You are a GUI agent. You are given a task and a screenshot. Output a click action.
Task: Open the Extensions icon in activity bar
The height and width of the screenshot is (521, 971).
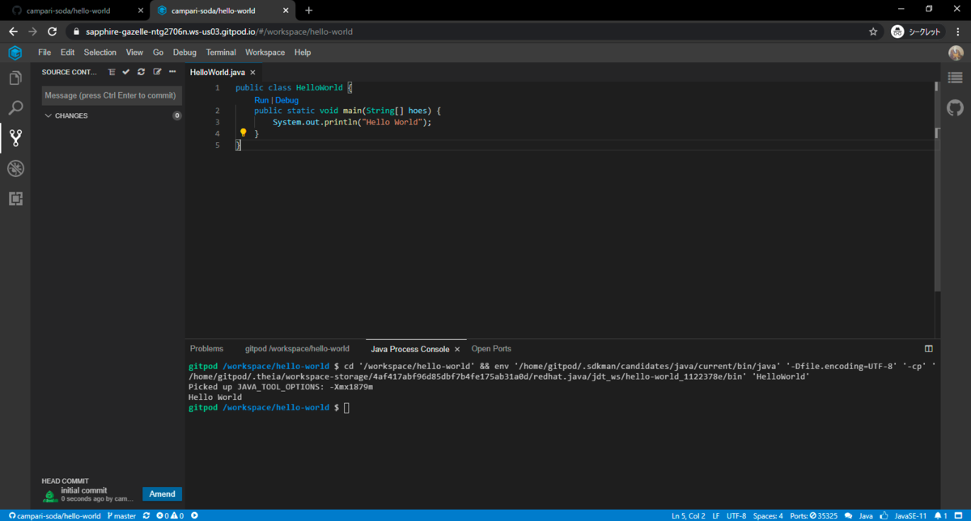pos(15,198)
